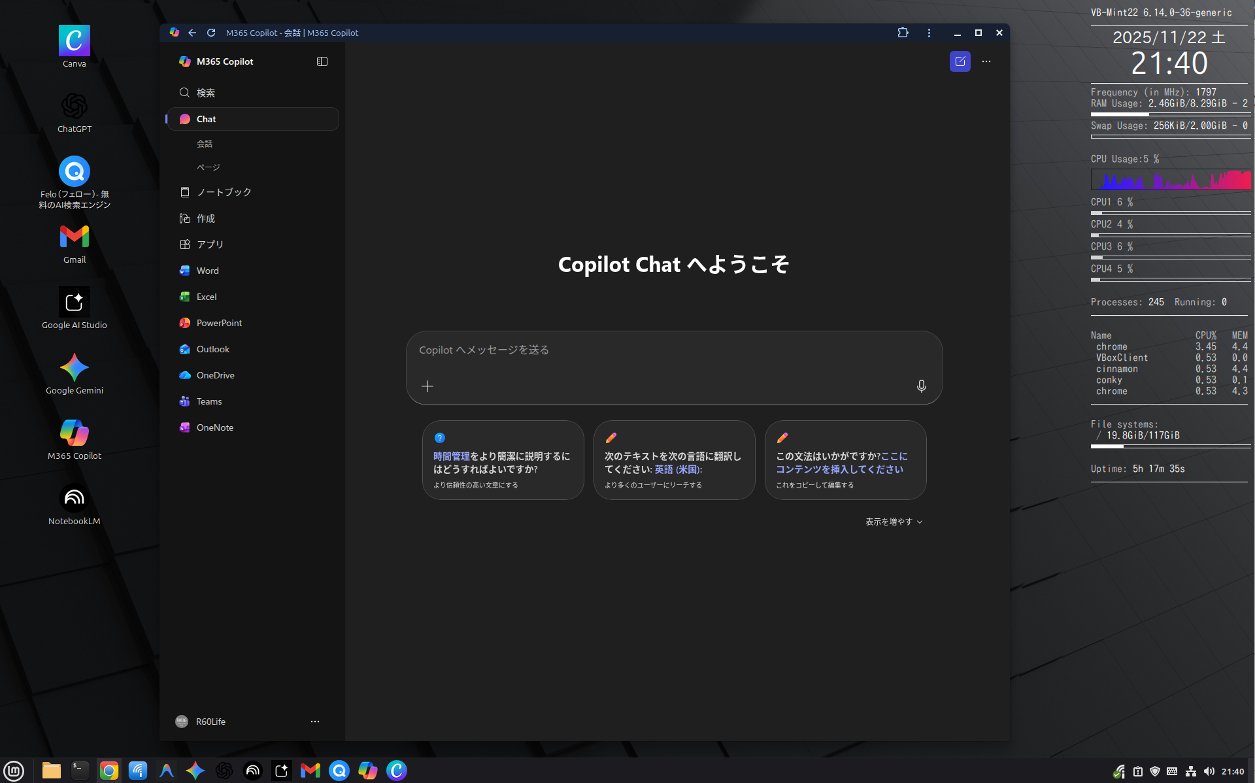
Task: Click the plus icon to add content
Action: [x=427, y=386]
